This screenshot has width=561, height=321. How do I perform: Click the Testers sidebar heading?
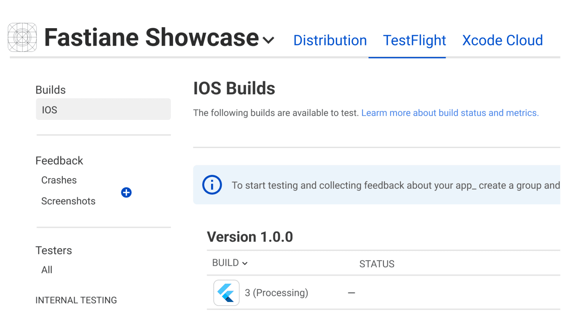coord(54,250)
